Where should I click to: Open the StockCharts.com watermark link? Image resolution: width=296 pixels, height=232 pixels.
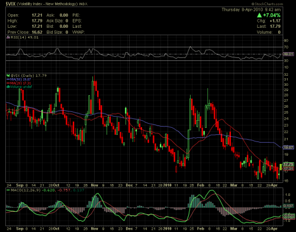point(267,4)
